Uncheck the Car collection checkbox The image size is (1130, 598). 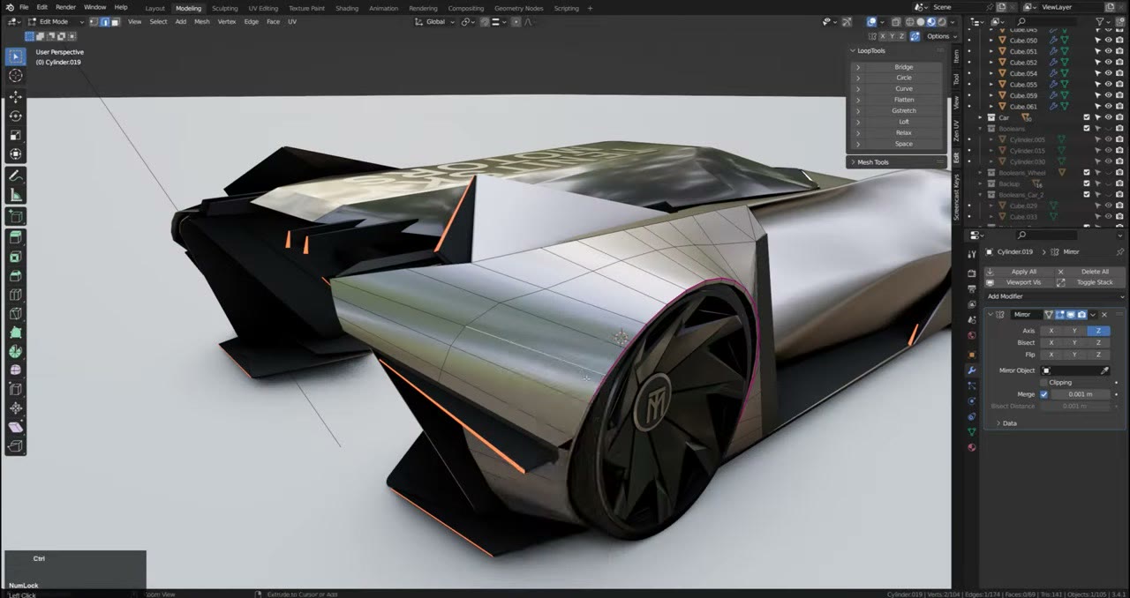click(x=1087, y=117)
